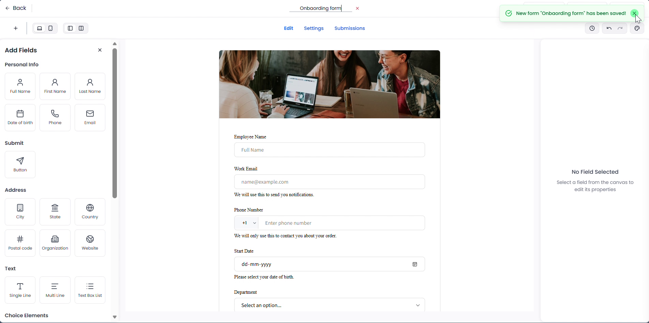
Task: Add a First Name field
Action: [55, 86]
